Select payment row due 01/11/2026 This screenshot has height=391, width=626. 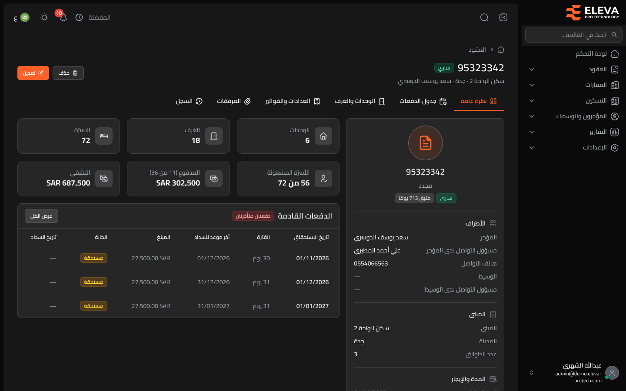pos(178,258)
